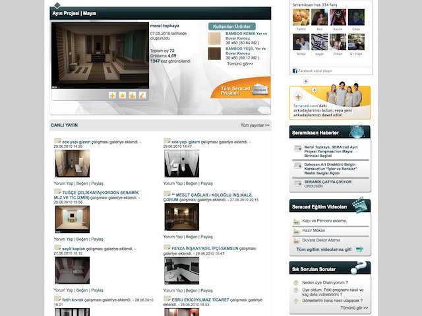
Task: Click the video icon beside Kapı ve Pencere ekleme
Action: click(296, 222)
